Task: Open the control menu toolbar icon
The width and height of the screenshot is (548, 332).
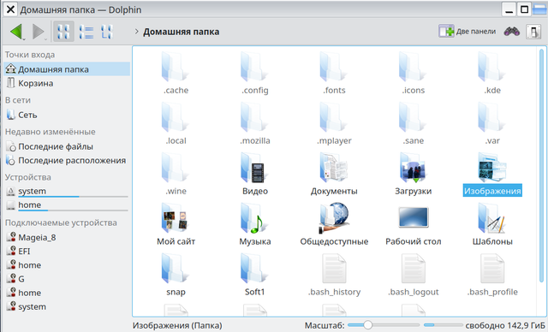Action: pos(533,32)
